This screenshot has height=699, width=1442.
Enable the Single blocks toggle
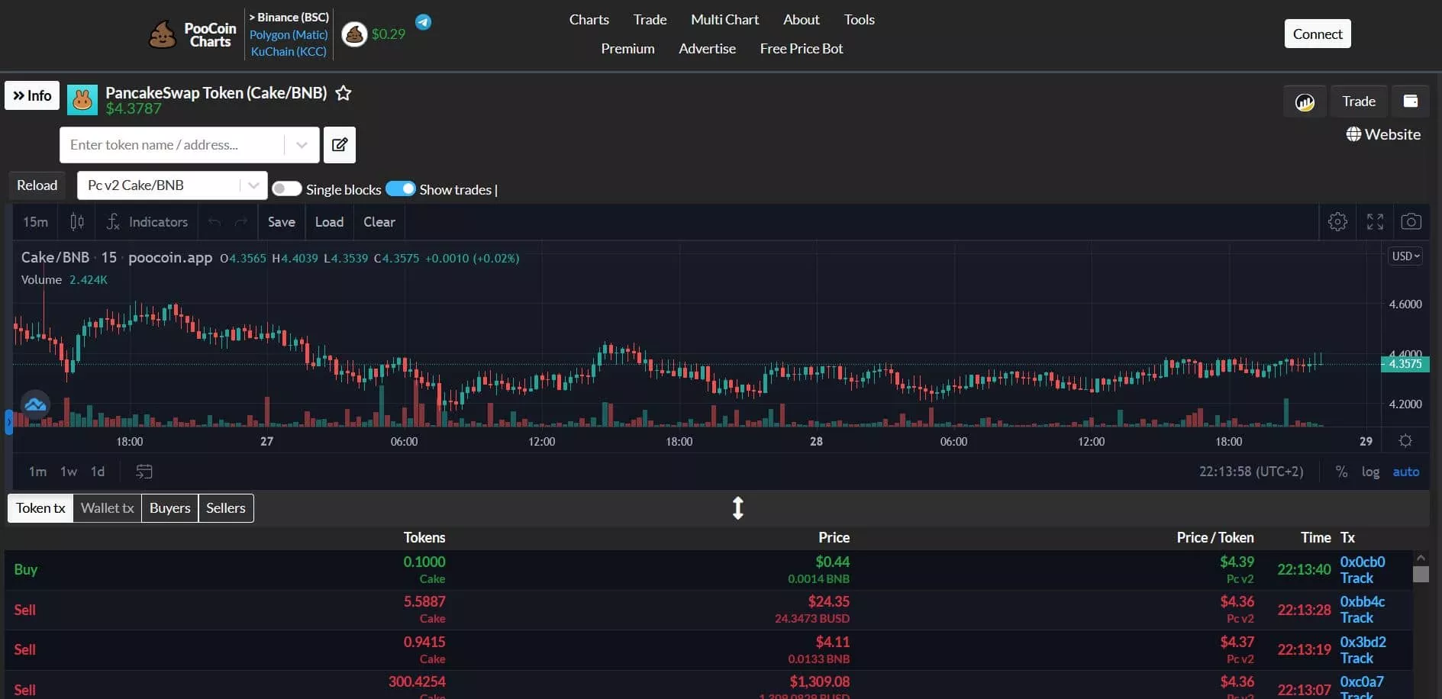click(x=287, y=188)
